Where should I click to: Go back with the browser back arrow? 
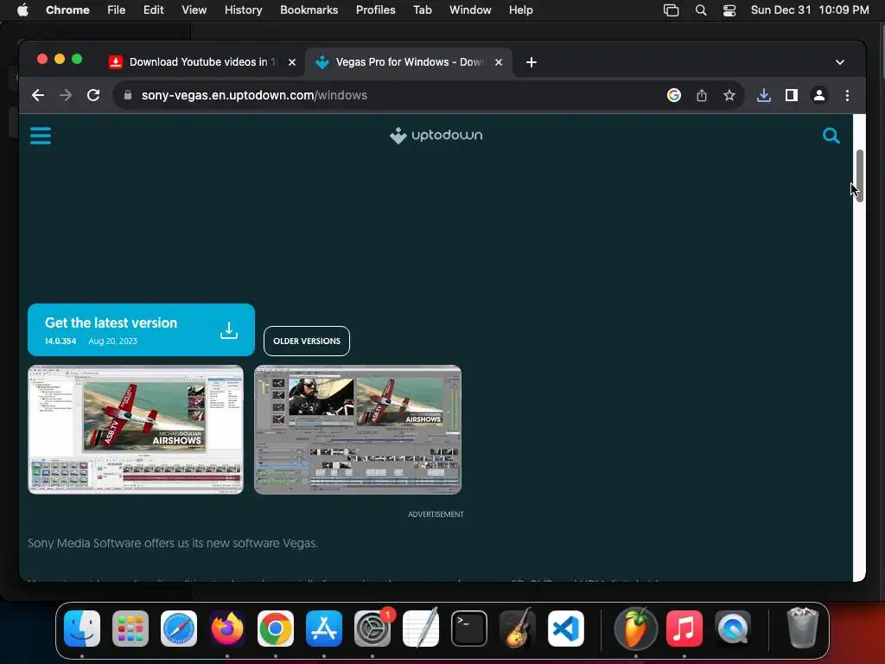(x=38, y=95)
